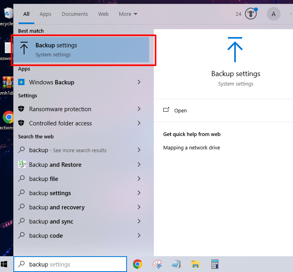Click the search magnifier in taskbar search box
This screenshot has height=272, width=293.
[x=21, y=264]
